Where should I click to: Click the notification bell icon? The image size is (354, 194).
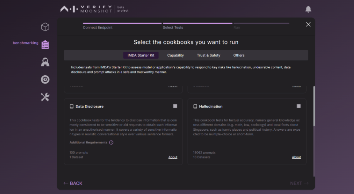tap(308, 9)
